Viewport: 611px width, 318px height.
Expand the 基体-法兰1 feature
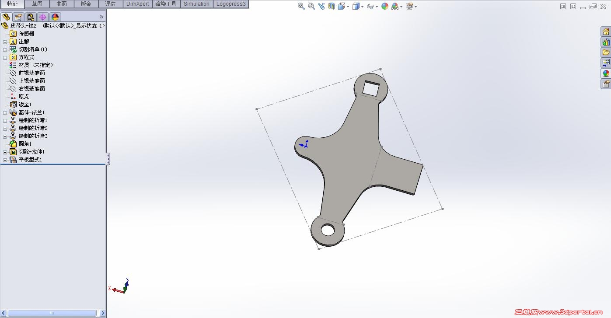(5, 112)
